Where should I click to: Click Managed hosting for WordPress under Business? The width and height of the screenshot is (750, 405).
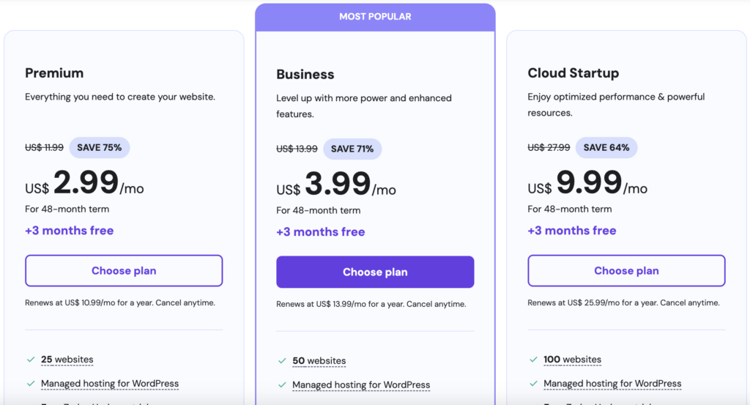click(x=361, y=385)
